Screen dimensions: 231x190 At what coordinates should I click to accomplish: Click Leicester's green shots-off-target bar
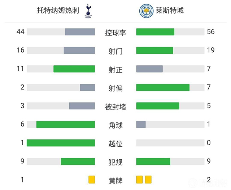(x=163, y=87)
